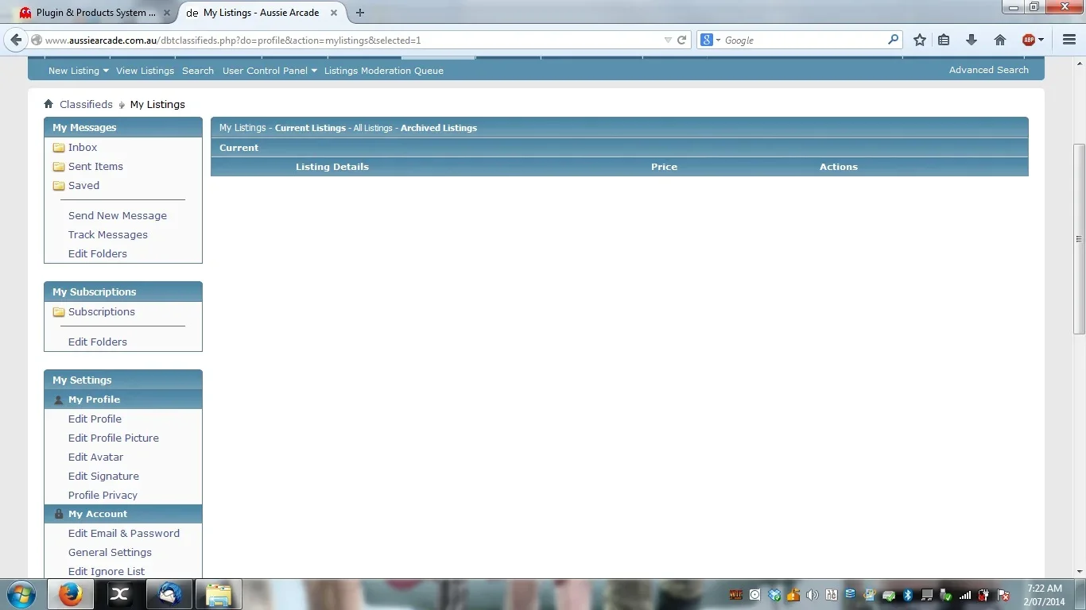This screenshot has width=1086, height=610.
Task: Open Windows Explorer from the taskbar
Action: [x=219, y=594]
